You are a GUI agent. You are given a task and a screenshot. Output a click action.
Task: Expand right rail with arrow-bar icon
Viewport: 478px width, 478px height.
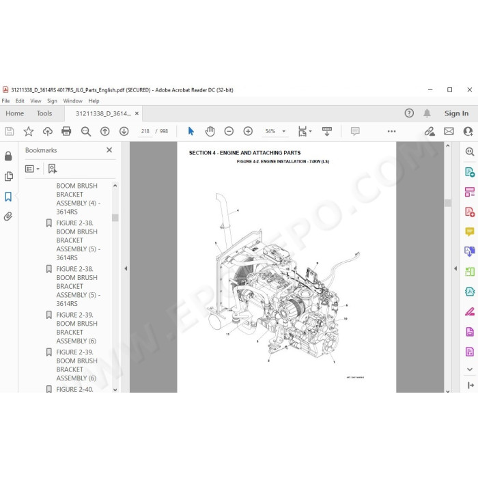[x=470, y=385]
